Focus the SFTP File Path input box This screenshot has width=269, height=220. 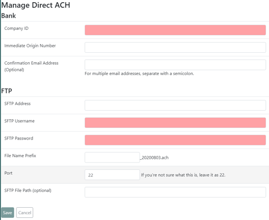point(175,192)
